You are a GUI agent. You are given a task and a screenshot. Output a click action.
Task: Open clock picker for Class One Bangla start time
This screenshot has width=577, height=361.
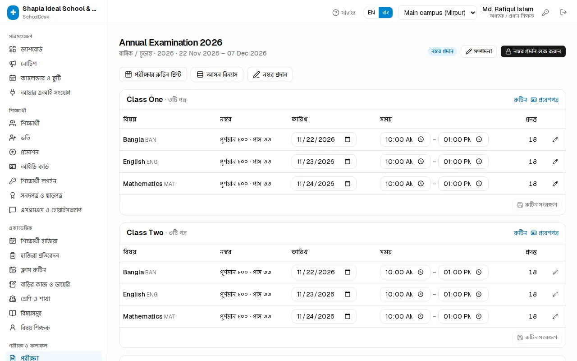click(421, 139)
